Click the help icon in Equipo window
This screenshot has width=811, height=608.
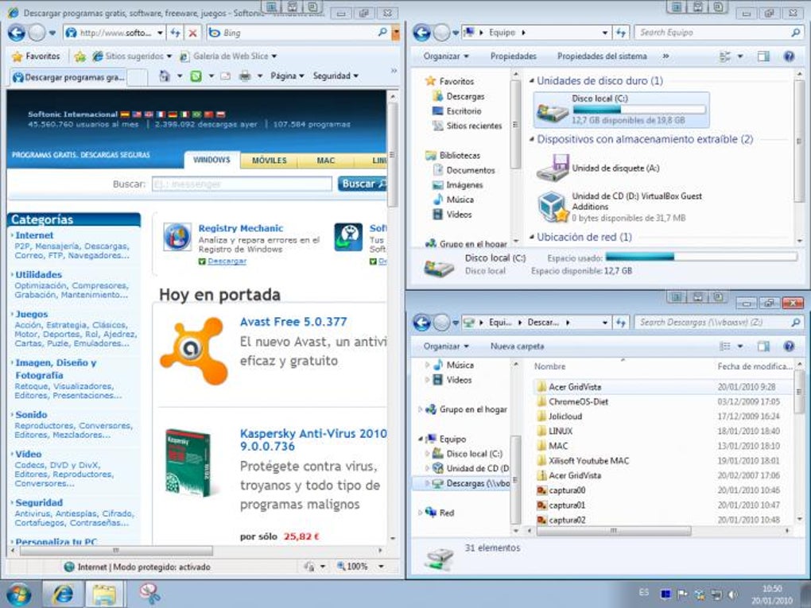coord(789,56)
